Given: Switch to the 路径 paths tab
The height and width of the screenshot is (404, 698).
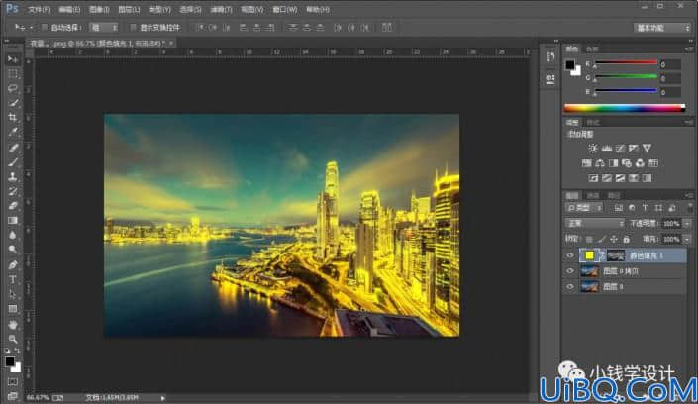Looking at the screenshot, I should coord(614,195).
